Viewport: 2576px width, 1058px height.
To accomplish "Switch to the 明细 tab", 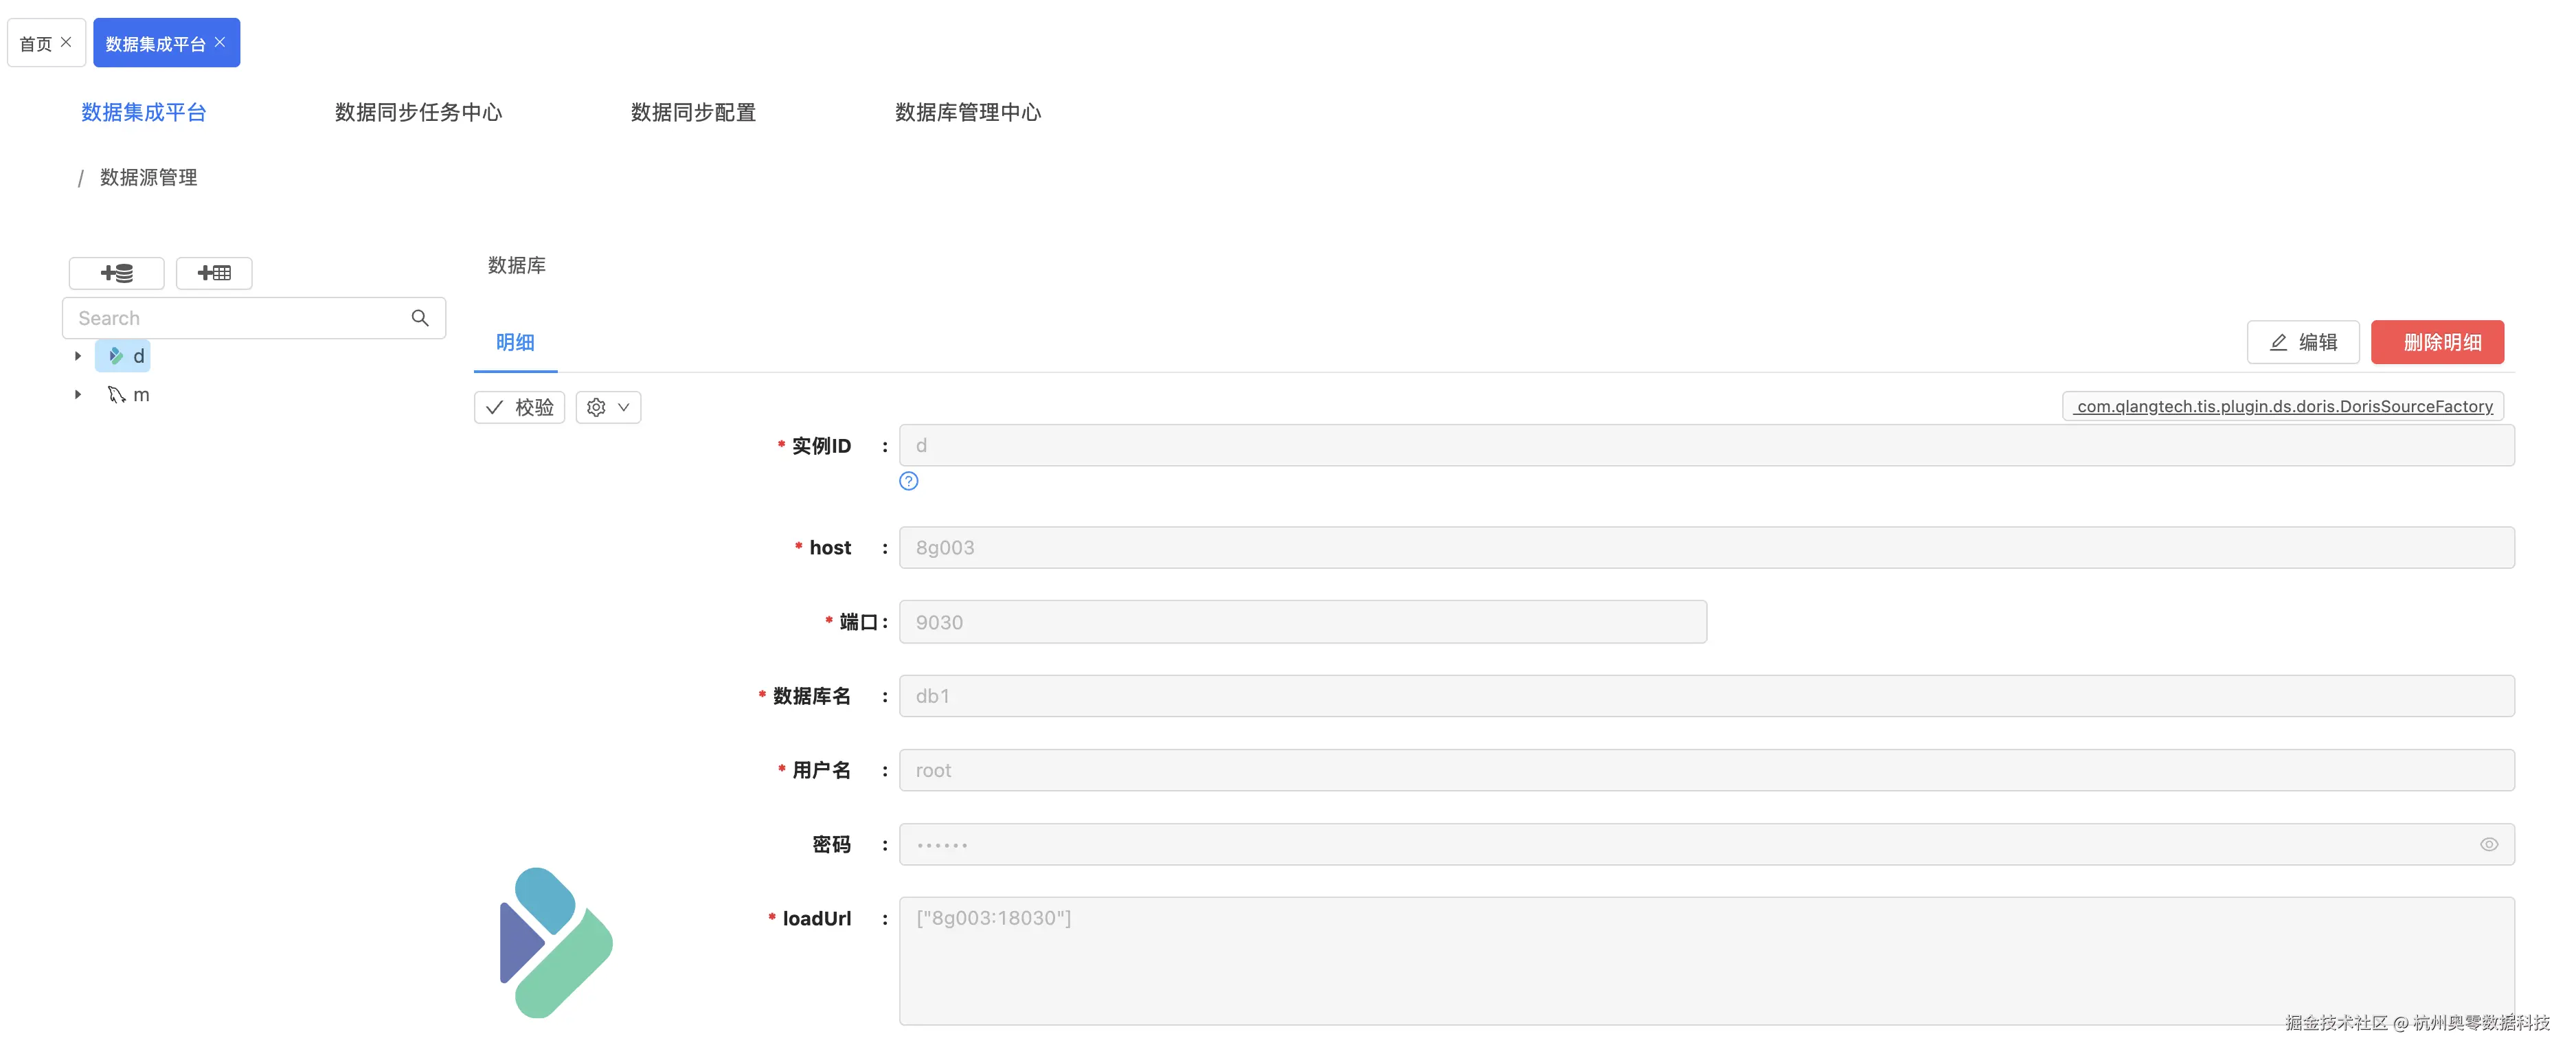I will click(515, 343).
